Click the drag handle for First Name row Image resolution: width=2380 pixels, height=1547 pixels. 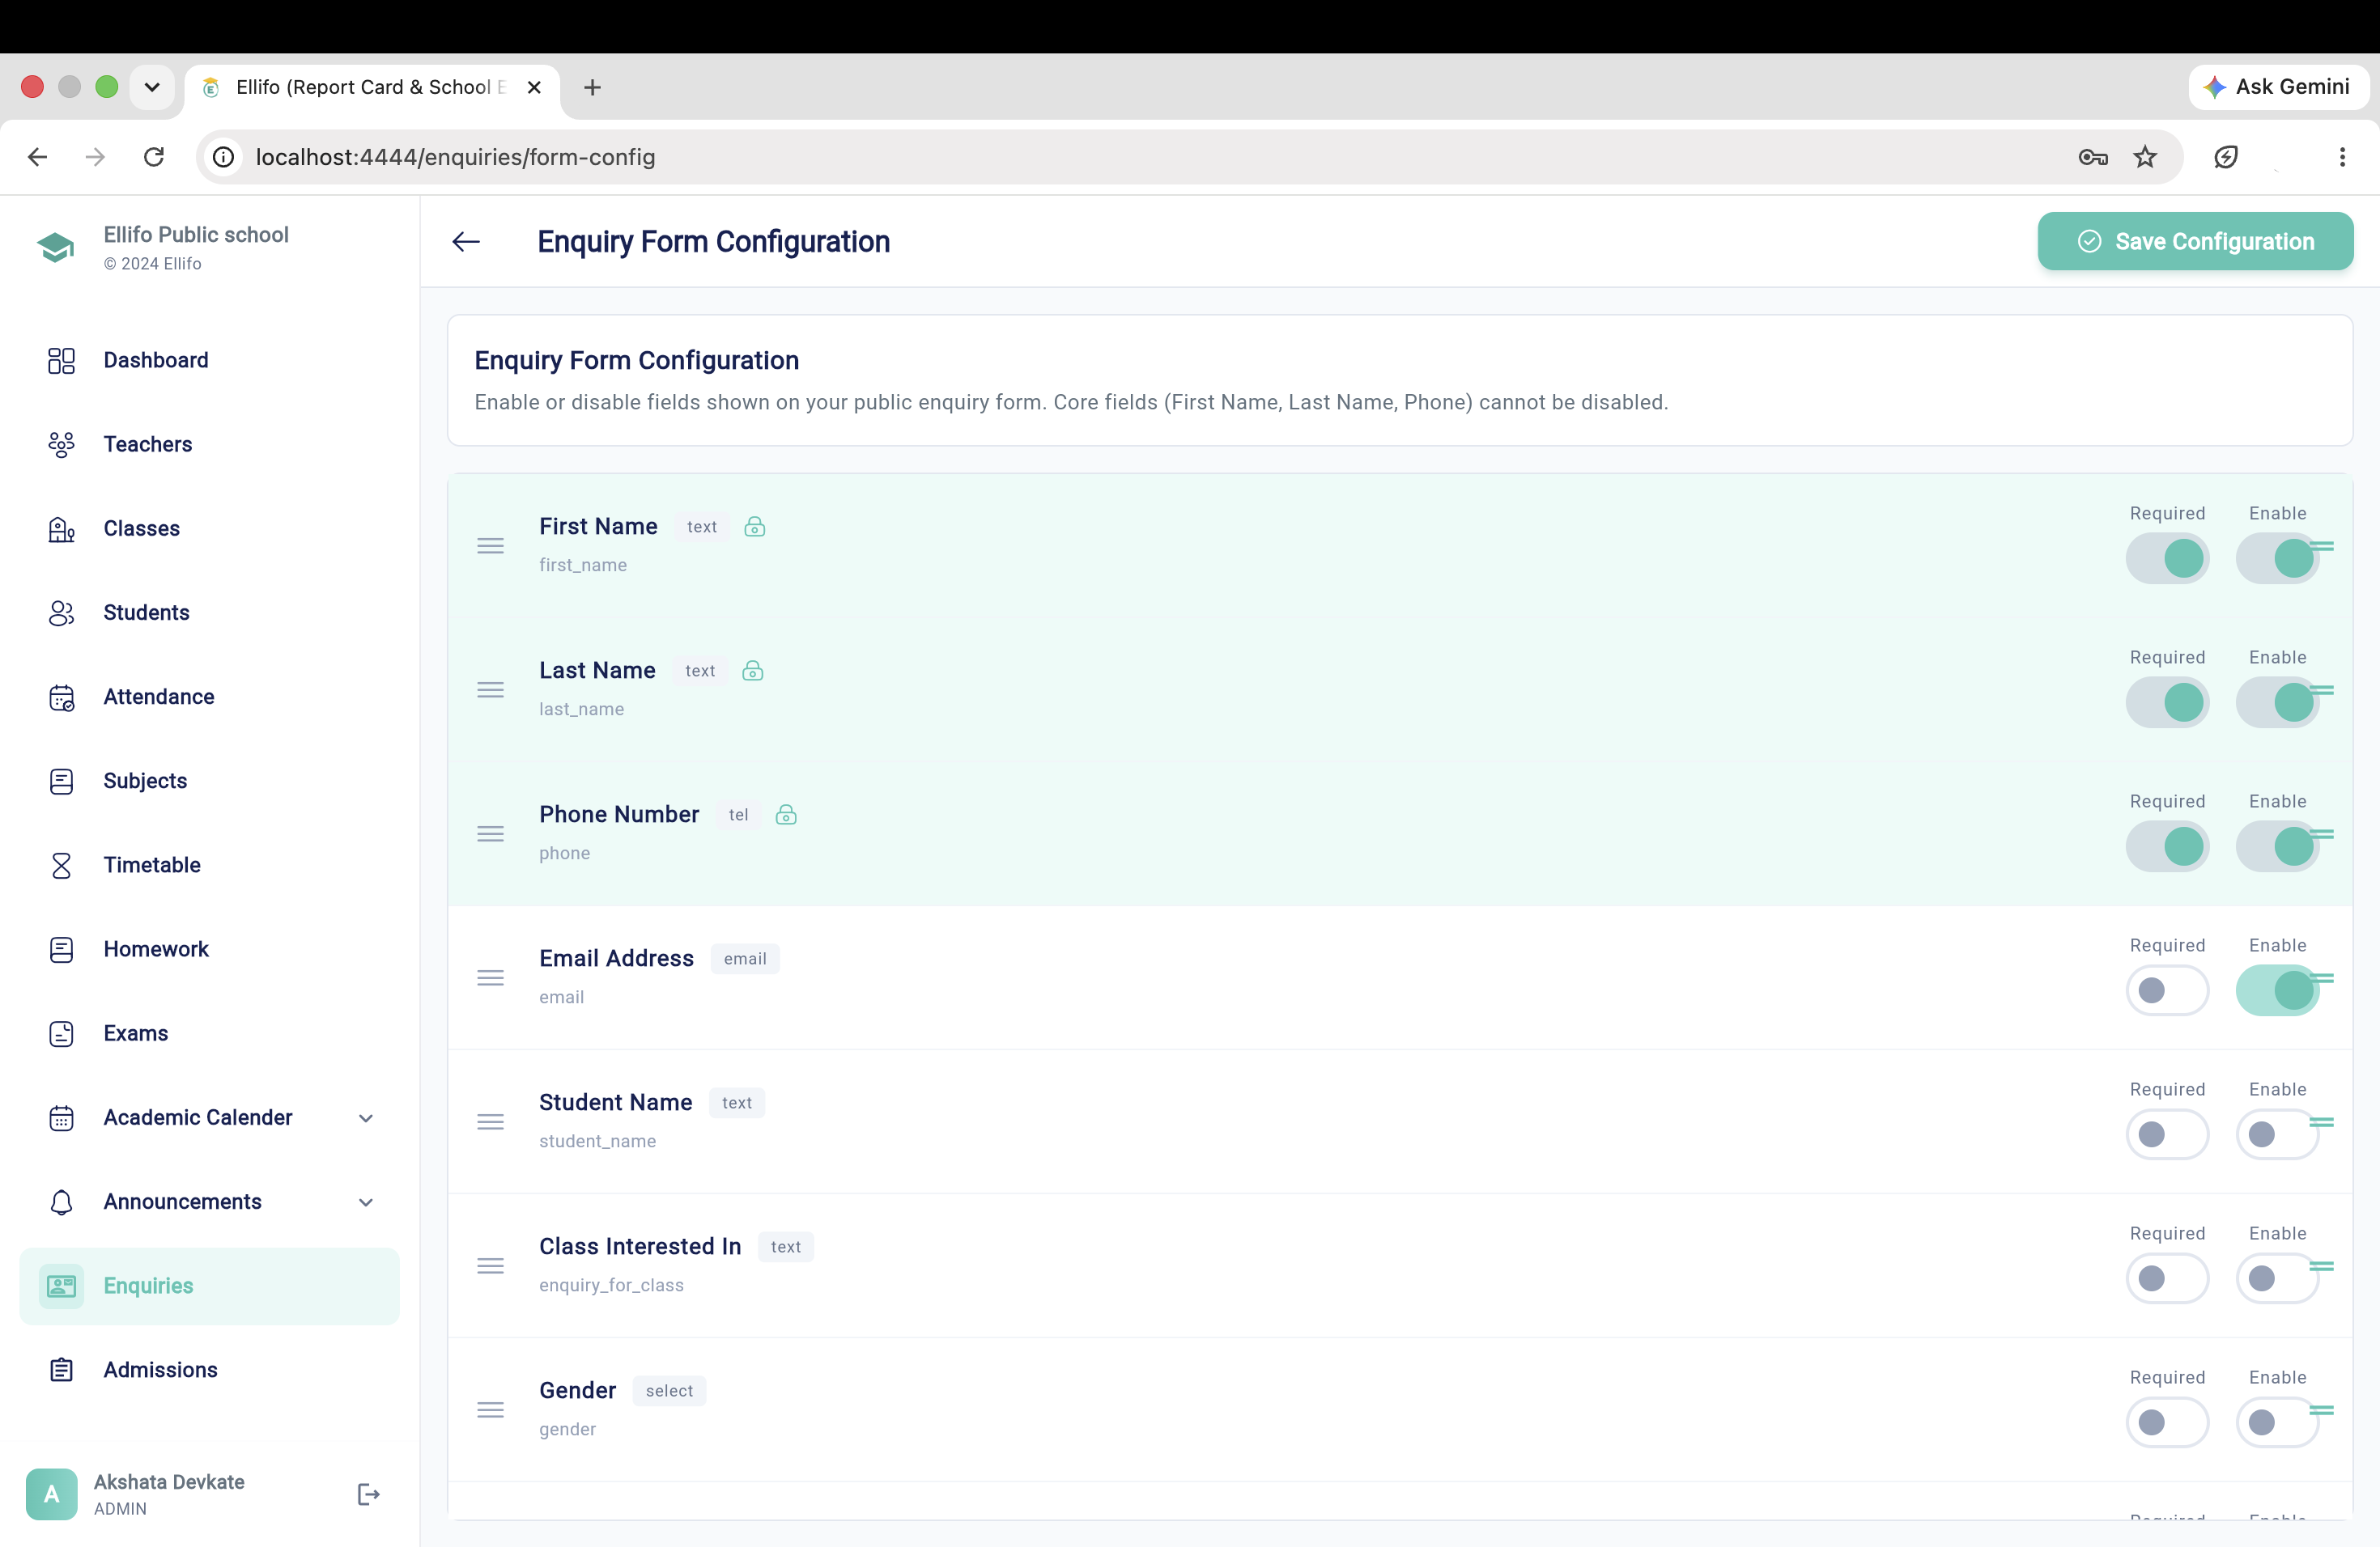[490, 545]
